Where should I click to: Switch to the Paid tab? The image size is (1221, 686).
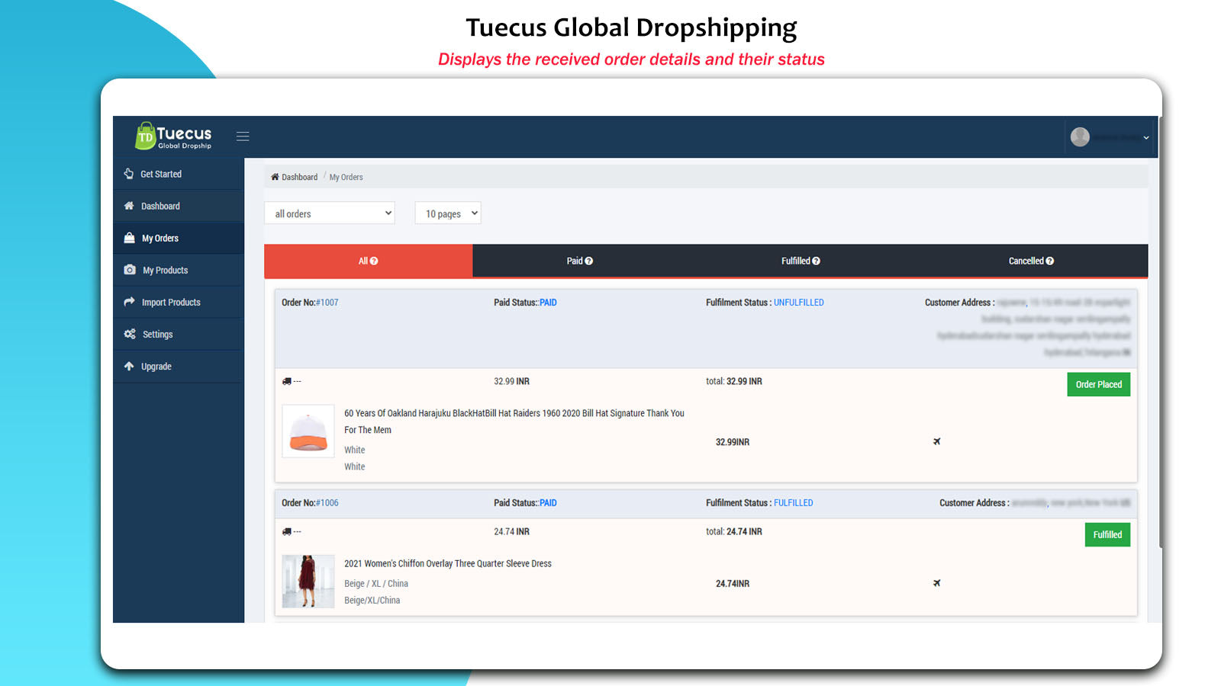point(579,261)
